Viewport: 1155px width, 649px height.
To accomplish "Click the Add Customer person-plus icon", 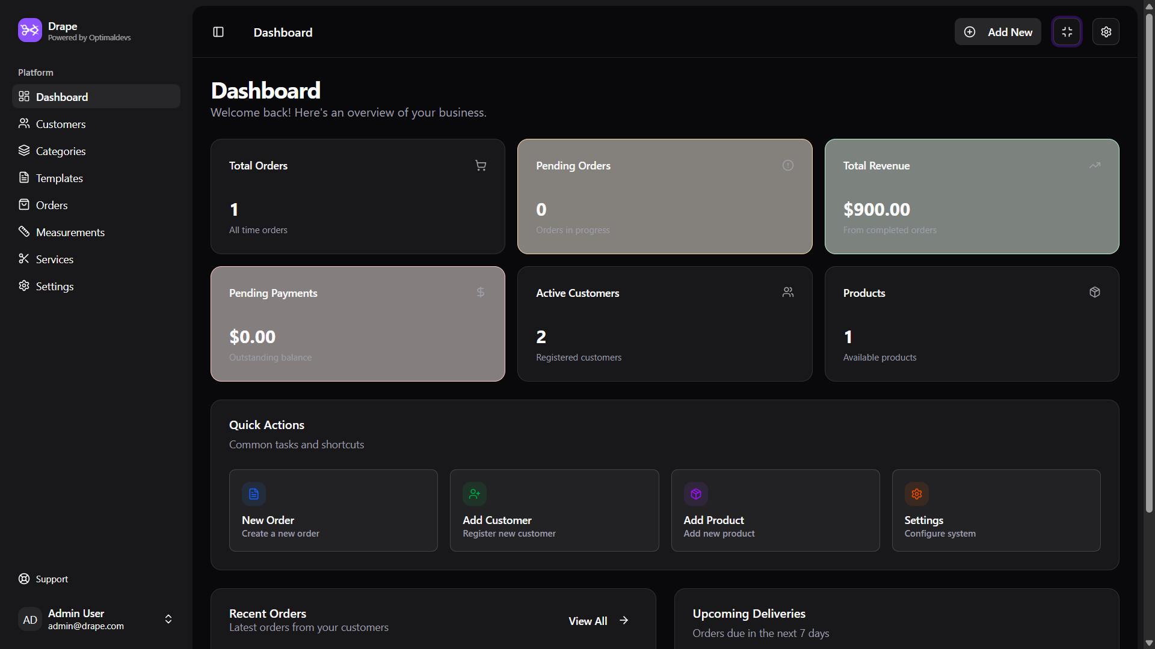I will pyautogui.click(x=474, y=493).
